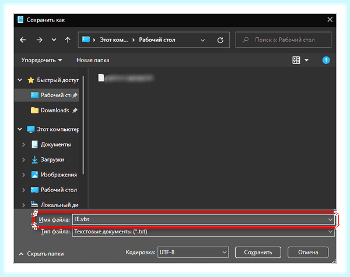Open Локальный диск in the tree
This screenshot has height=277, width=350.
click(60, 205)
